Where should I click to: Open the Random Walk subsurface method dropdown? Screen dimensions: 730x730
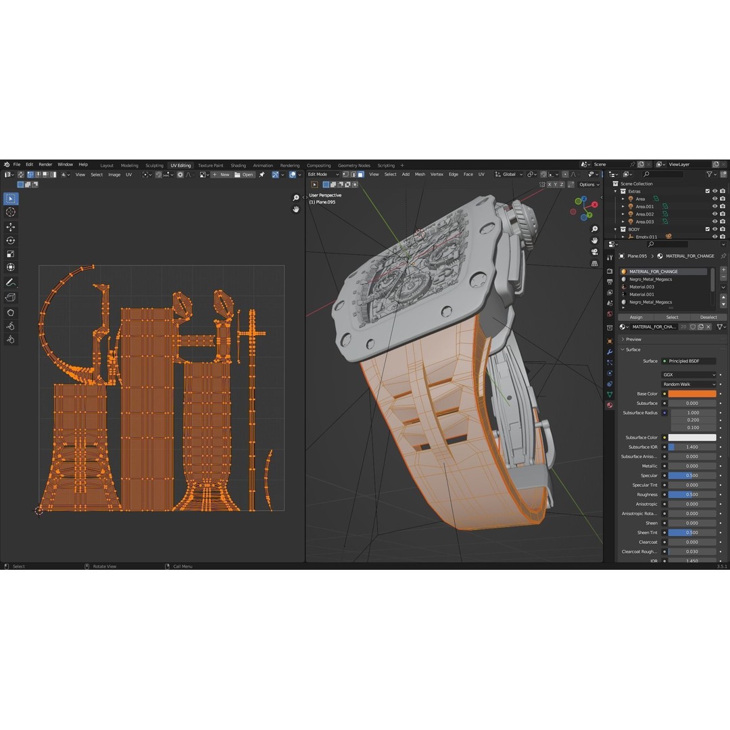point(688,384)
